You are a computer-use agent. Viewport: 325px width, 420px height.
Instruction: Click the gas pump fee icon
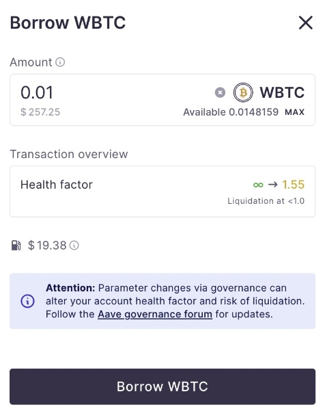tap(16, 246)
